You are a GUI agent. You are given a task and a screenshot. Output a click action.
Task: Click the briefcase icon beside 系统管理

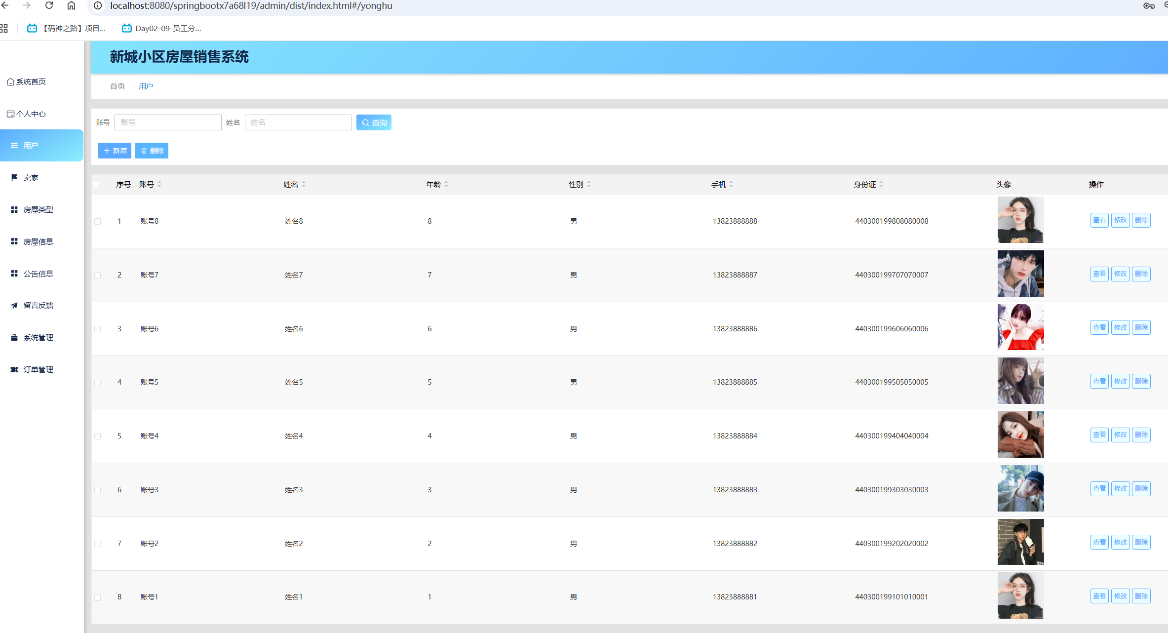point(14,337)
